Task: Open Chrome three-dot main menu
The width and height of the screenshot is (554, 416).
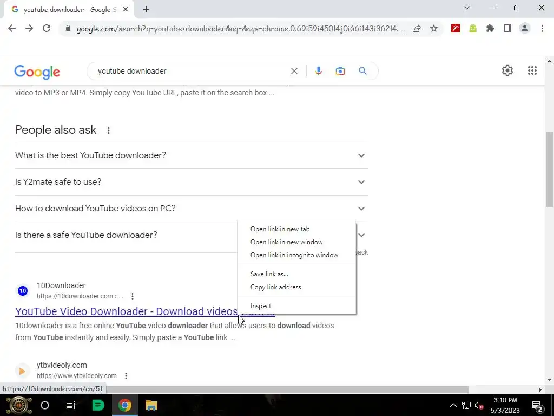Action: (542, 28)
